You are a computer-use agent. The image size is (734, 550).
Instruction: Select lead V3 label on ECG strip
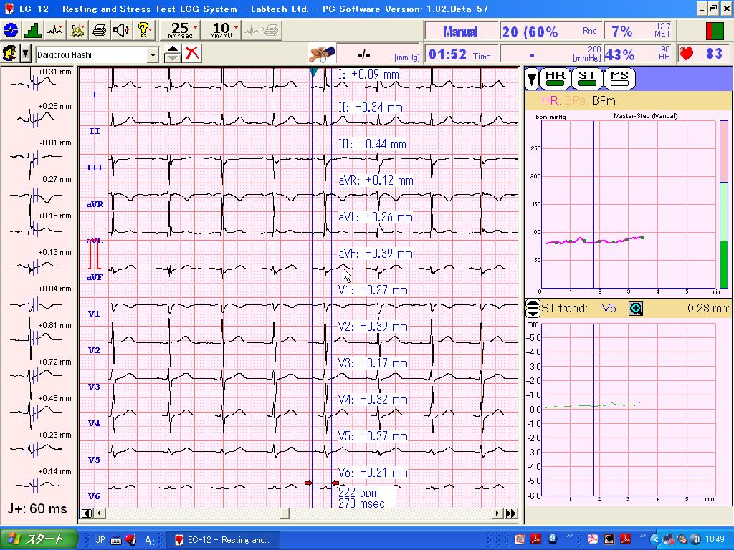pos(94,386)
